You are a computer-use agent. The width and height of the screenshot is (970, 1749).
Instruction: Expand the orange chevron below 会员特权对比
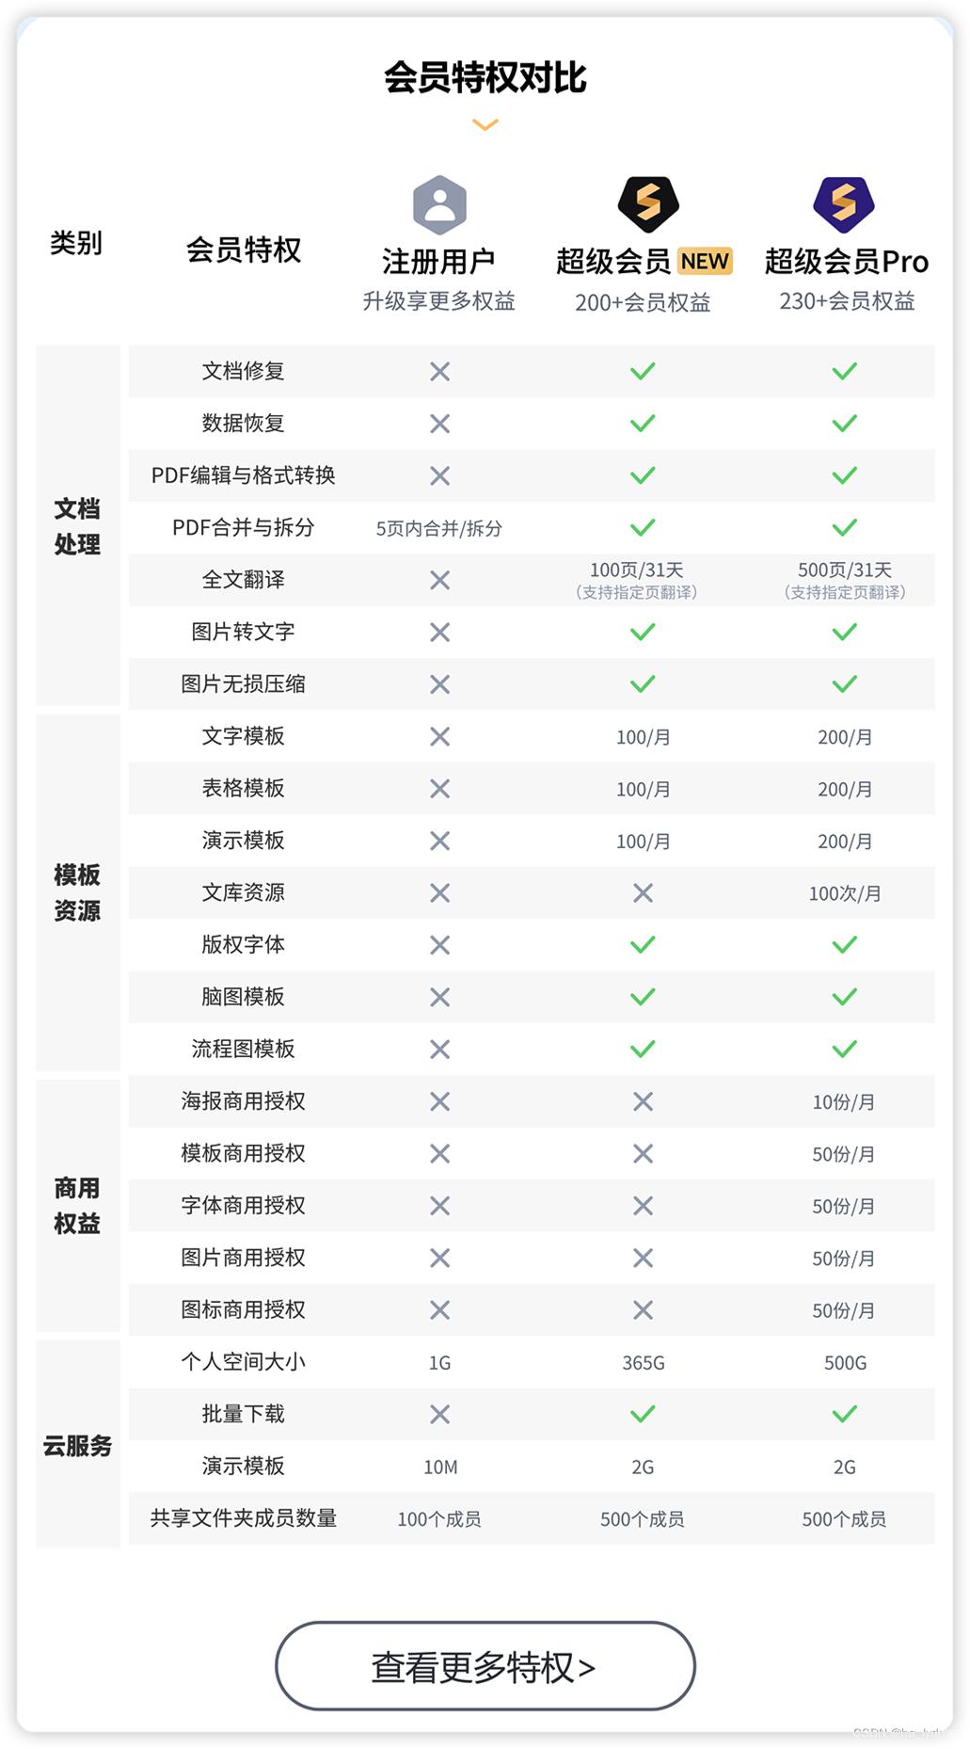tap(485, 123)
